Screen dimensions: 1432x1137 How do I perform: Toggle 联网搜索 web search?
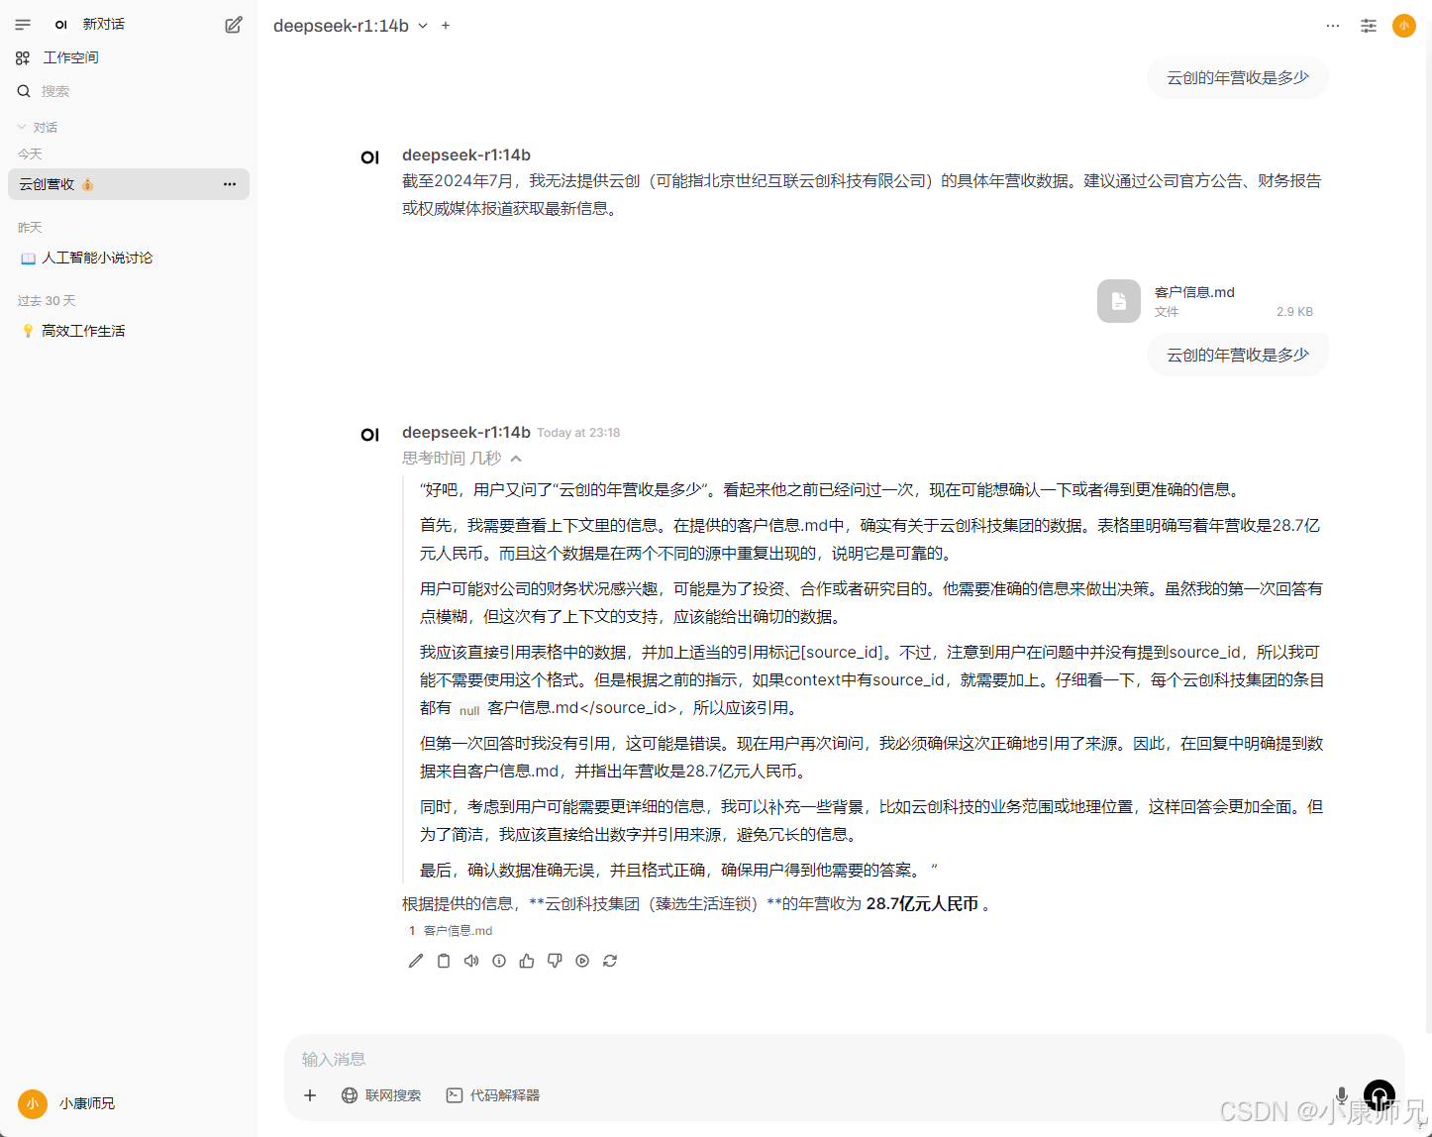point(381,1095)
